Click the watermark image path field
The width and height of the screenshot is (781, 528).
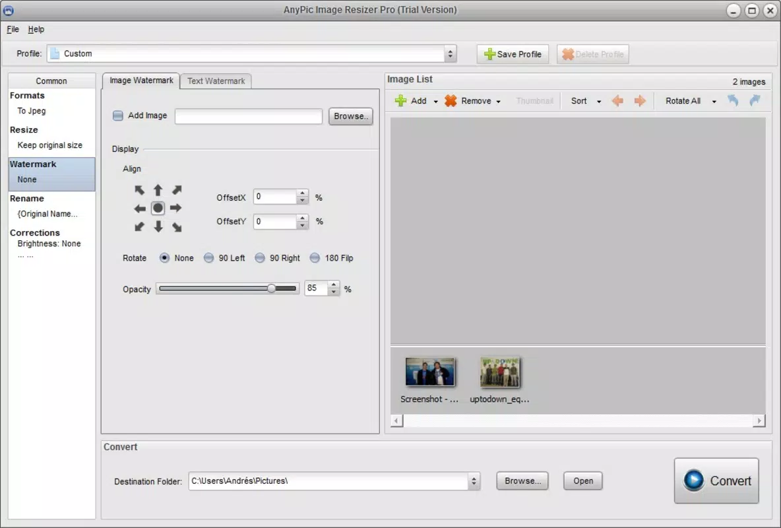point(249,116)
